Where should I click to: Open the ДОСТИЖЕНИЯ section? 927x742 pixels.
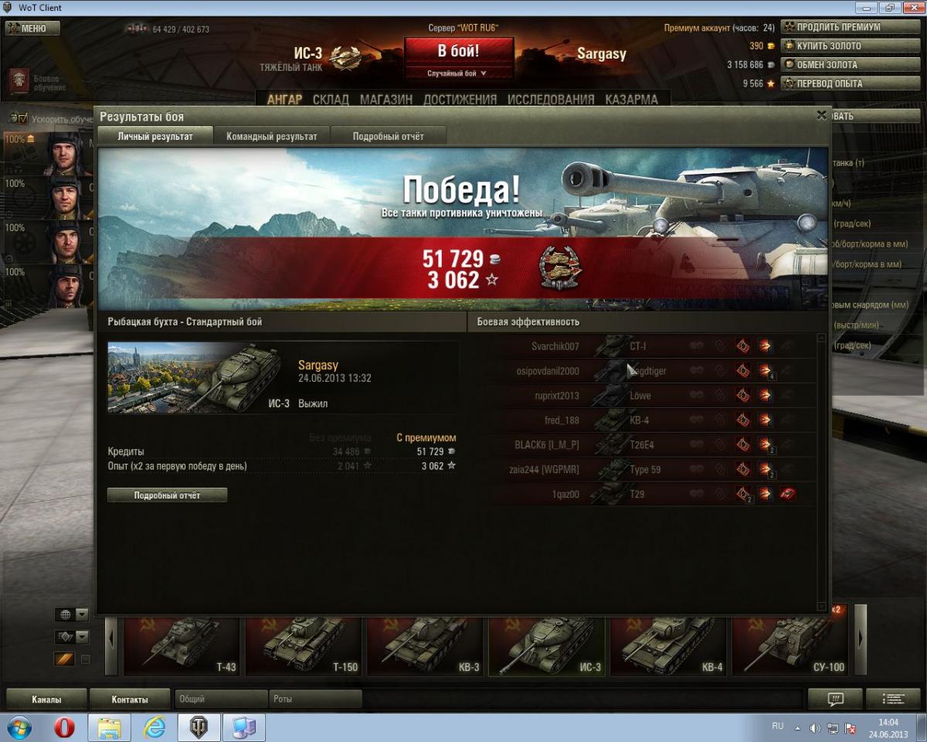460,99
